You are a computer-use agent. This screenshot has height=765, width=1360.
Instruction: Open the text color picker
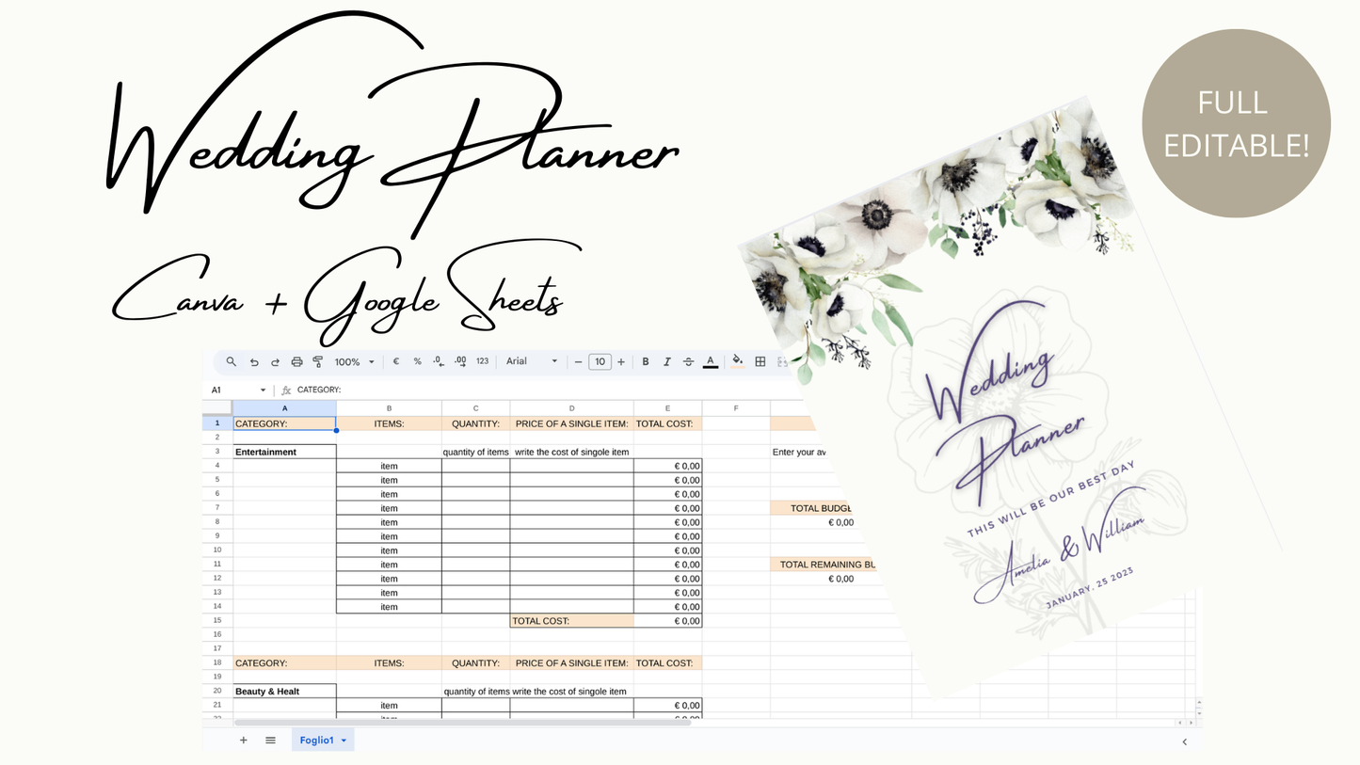pos(711,361)
